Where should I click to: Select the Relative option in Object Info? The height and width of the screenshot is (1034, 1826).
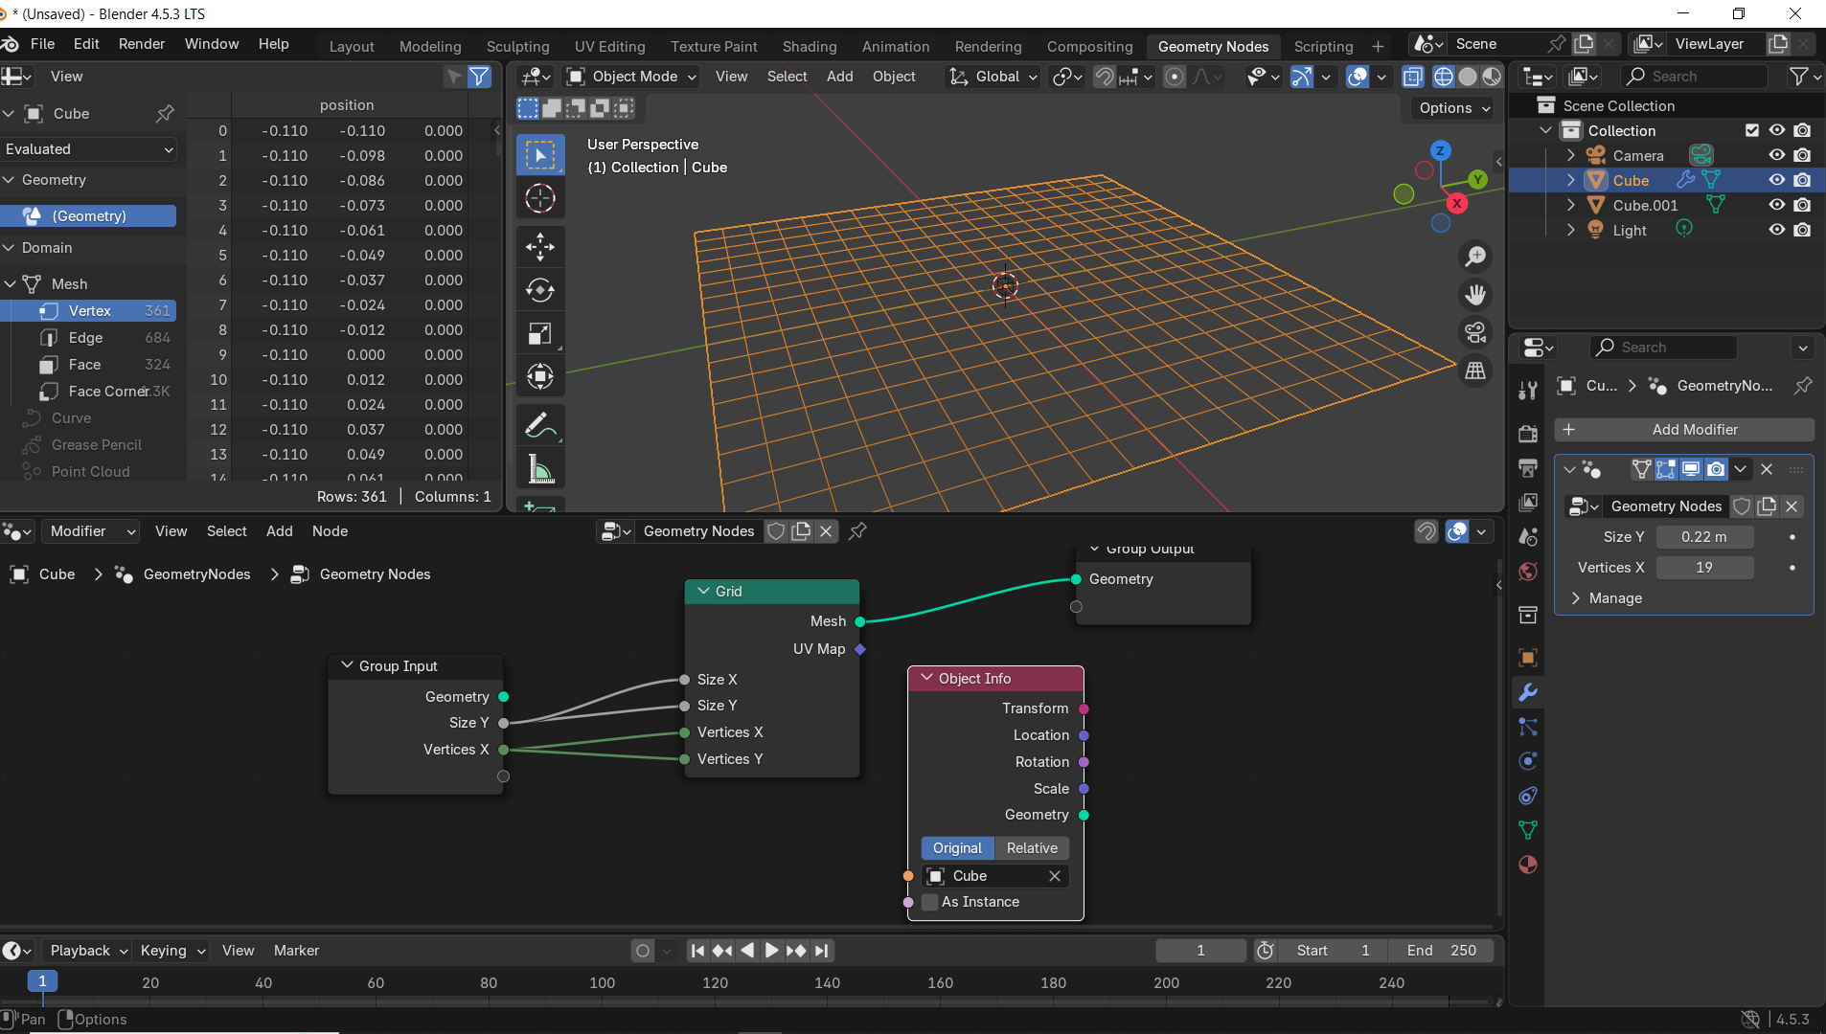[1032, 848]
